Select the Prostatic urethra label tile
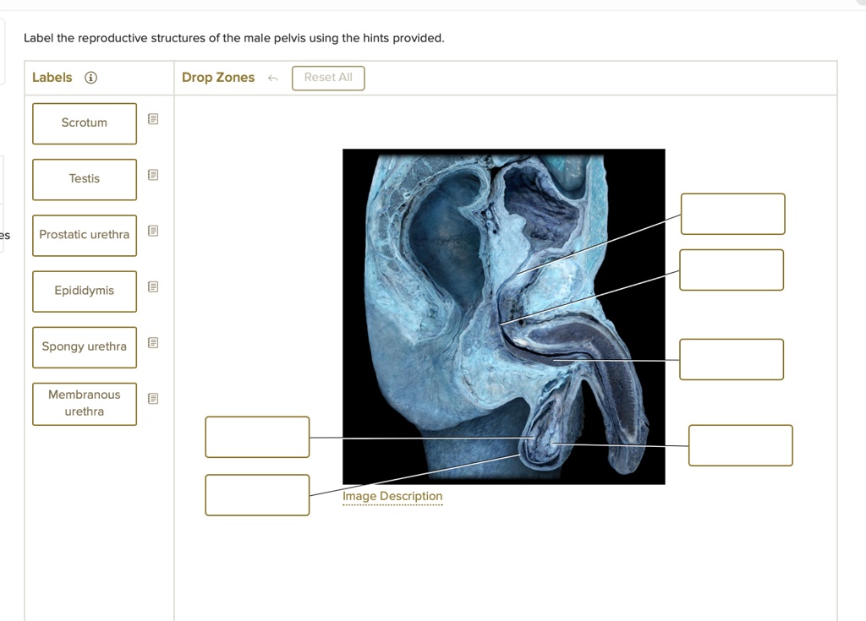This screenshot has width=866, height=621. point(84,236)
